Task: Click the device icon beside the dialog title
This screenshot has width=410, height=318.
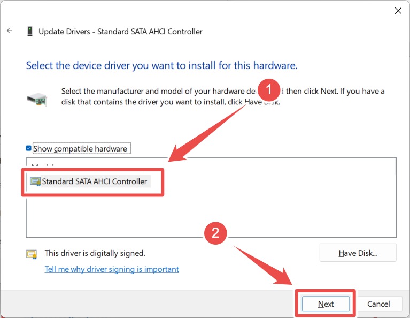Action: [30, 32]
